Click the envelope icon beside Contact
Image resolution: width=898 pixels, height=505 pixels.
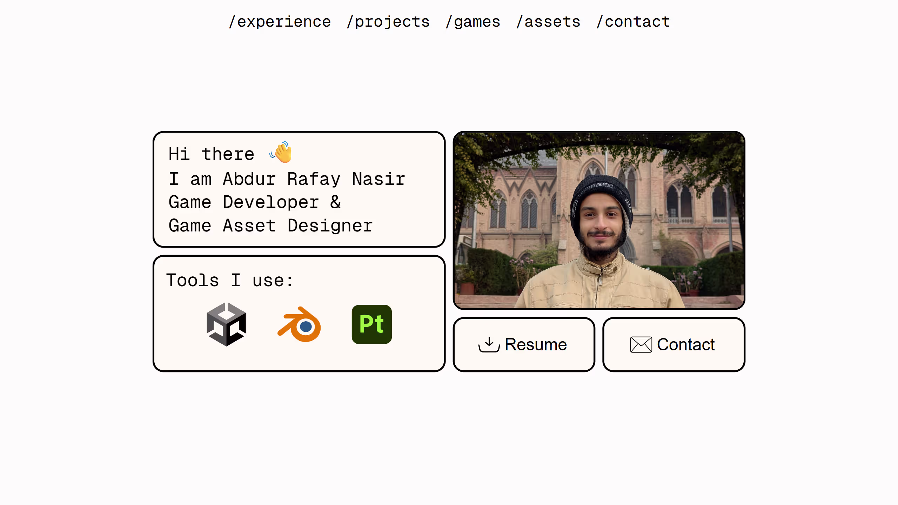pos(641,344)
